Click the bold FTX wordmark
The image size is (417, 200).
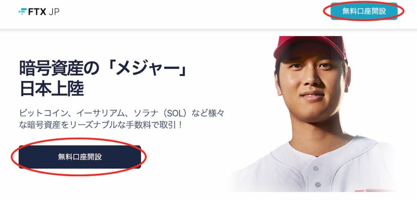point(37,11)
